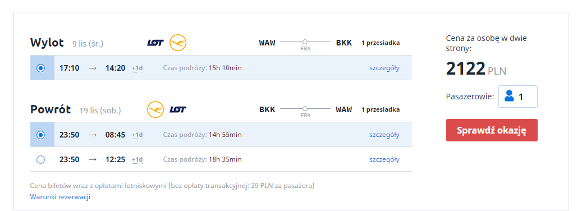Click the Lufthansa logo in the Powrót row
Image resolution: width=582 pixels, height=211 pixels.
(x=155, y=109)
